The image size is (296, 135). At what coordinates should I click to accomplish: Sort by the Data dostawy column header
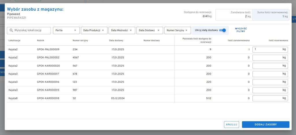click(x=116, y=41)
